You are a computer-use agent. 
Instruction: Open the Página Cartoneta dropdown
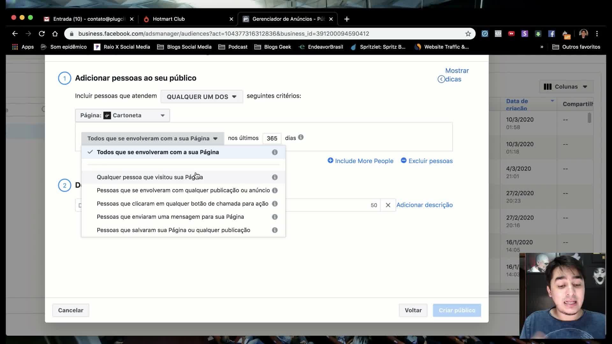[122, 115]
